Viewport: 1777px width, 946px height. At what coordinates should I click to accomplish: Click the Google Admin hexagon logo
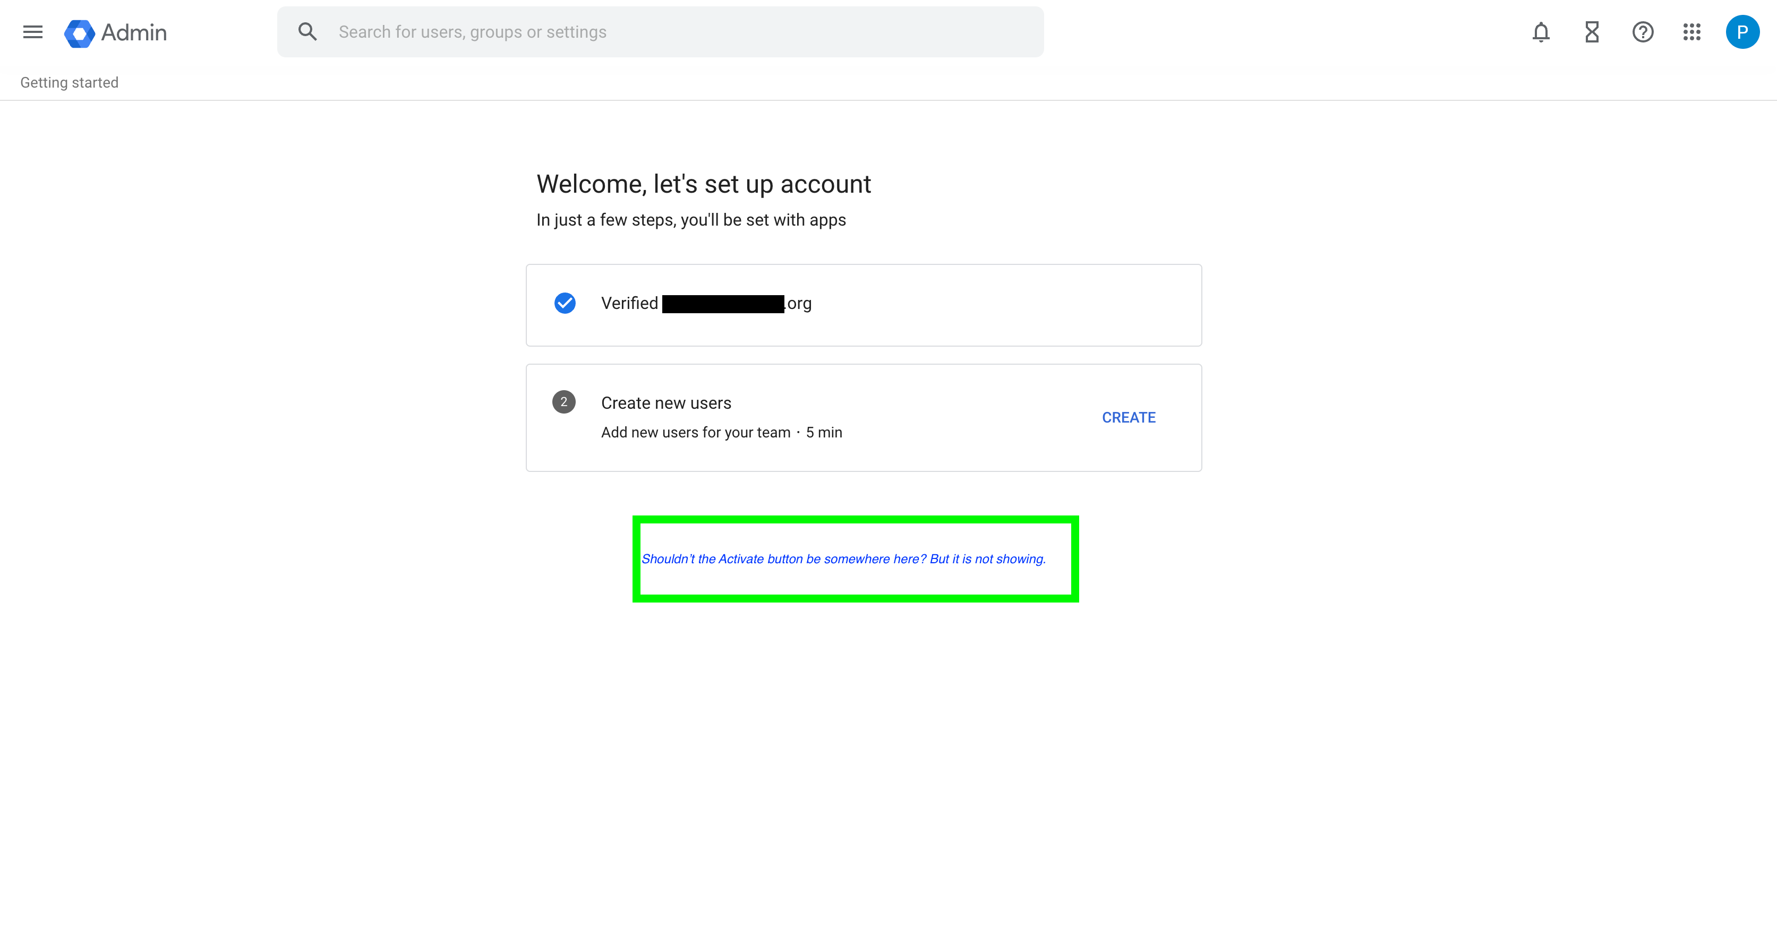pos(79,33)
